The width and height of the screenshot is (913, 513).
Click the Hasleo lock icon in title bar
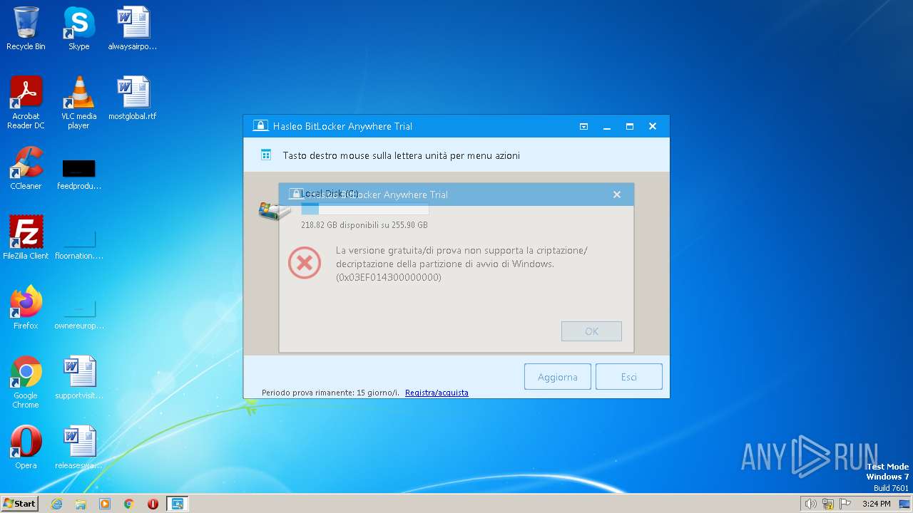260,126
